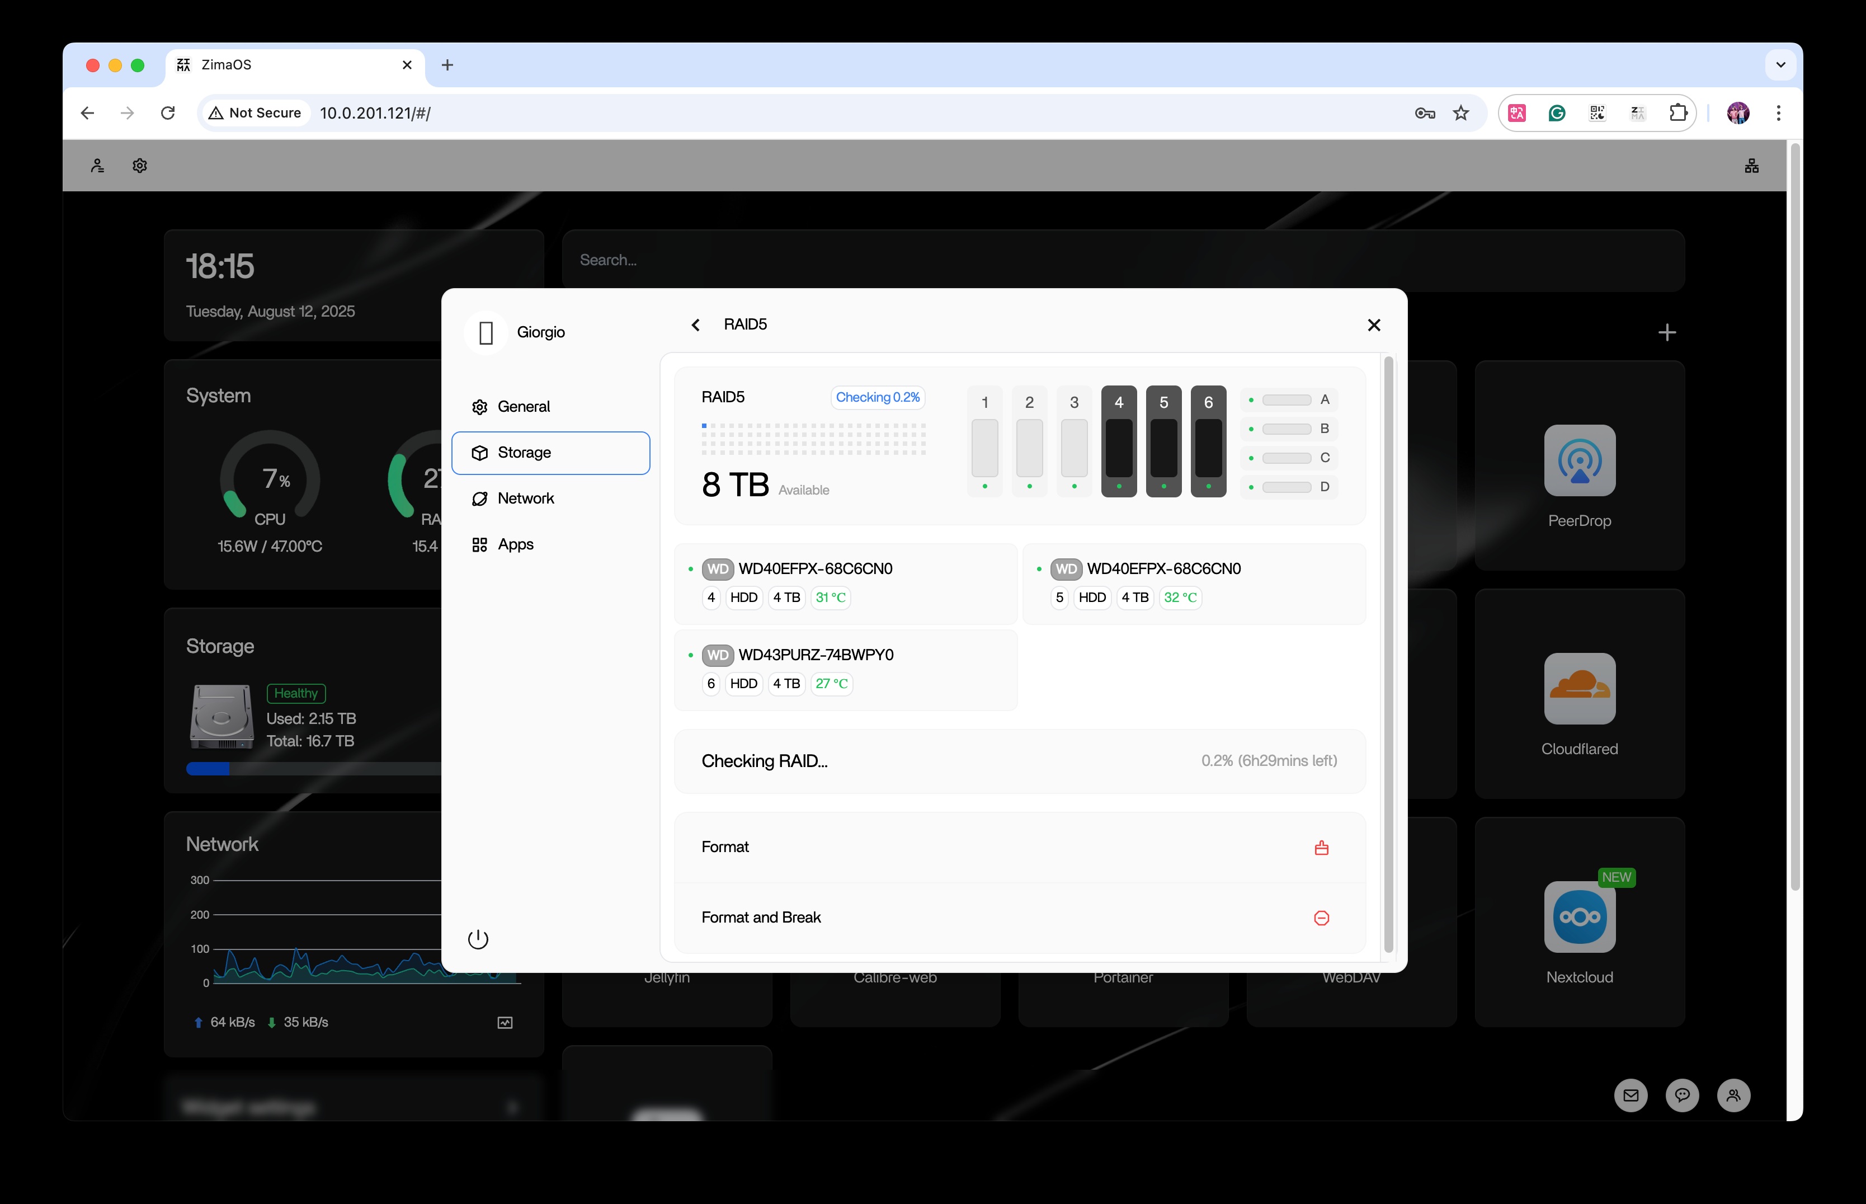This screenshot has width=1866, height=1204.
Task: Click the RAID capacity usage dot bar
Action: [813, 439]
